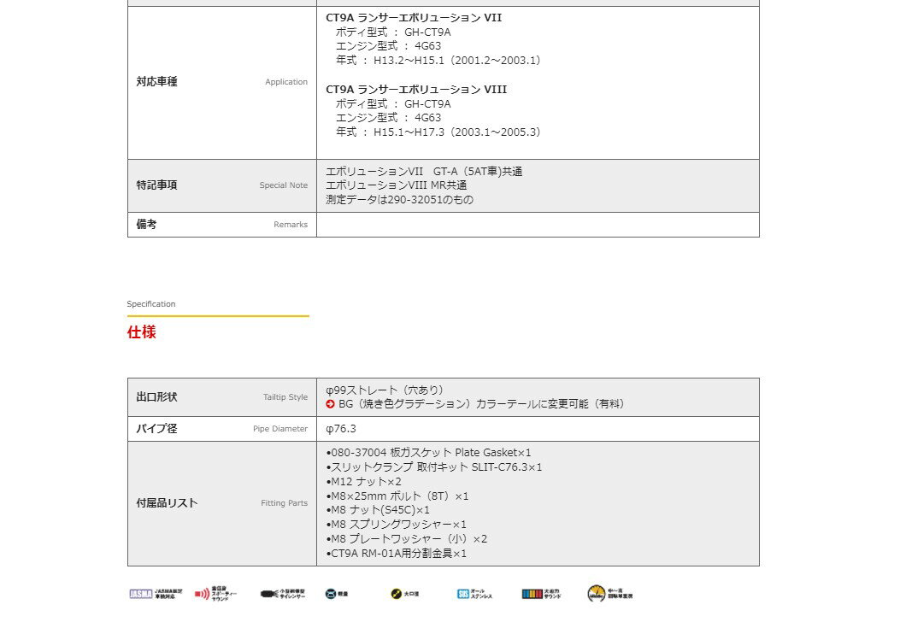Click the 中〜高回転域重視 tachometer icon
The height and width of the screenshot is (622, 900).
click(x=610, y=594)
